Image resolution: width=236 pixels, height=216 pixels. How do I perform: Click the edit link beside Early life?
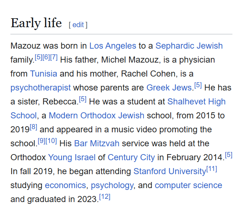click(78, 25)
